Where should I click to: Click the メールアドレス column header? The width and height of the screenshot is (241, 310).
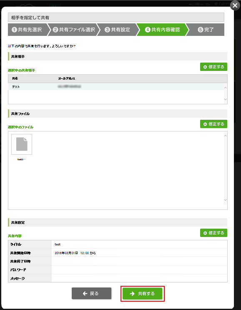tap(67, 78)
